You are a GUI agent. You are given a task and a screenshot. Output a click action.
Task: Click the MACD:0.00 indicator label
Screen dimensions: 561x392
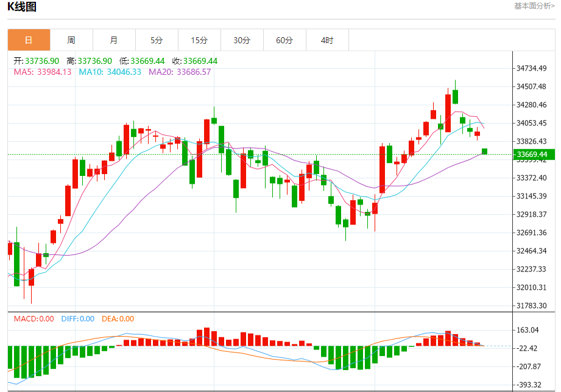[34, 319]
